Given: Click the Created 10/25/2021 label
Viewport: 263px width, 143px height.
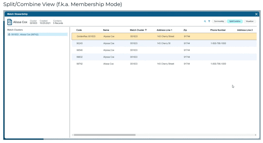Looking at the screenshot, I should 45,22.
